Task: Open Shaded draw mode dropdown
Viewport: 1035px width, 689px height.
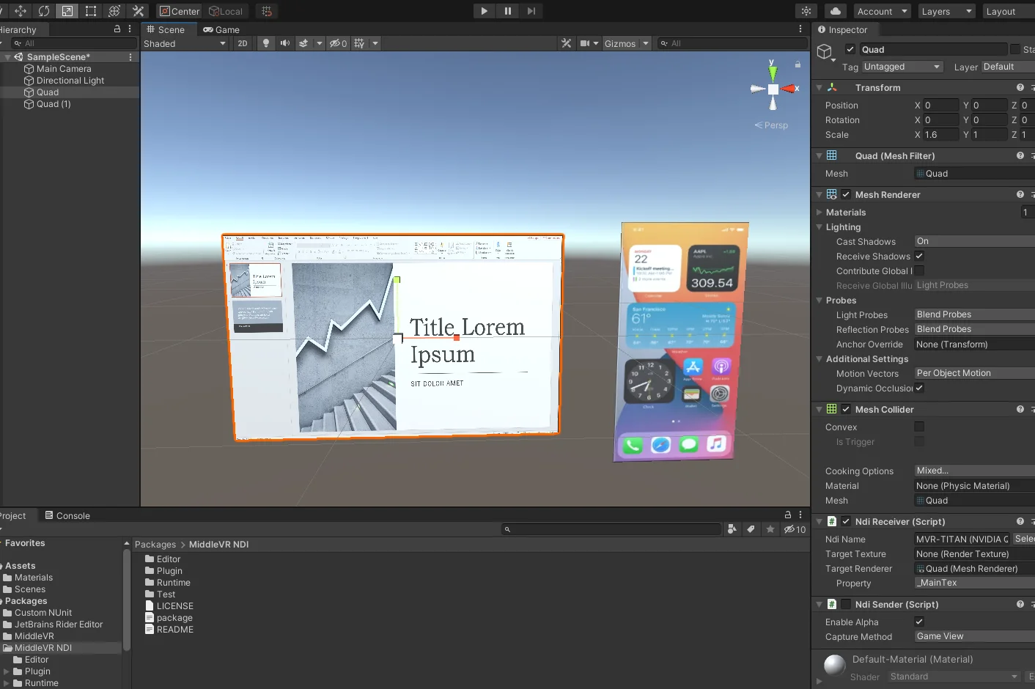Action: (185, 43)
